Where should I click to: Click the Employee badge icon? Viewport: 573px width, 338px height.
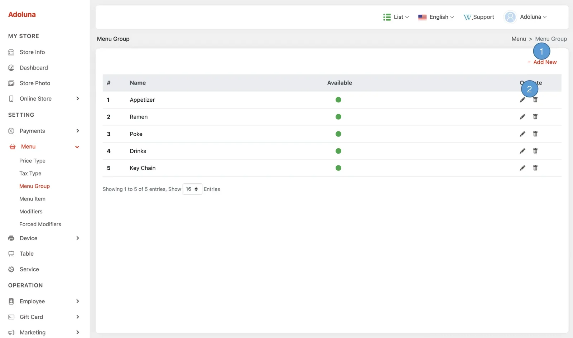coord(11,301)
